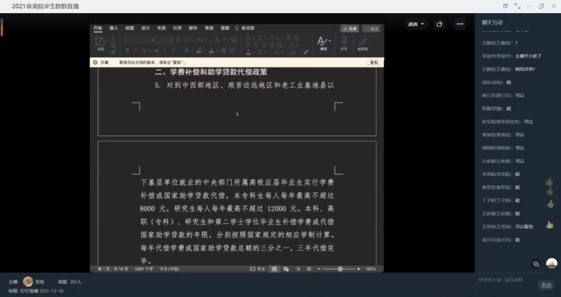Click the thumbs-up like icon near chat input

pyautogui.click(x=552, y=264)
